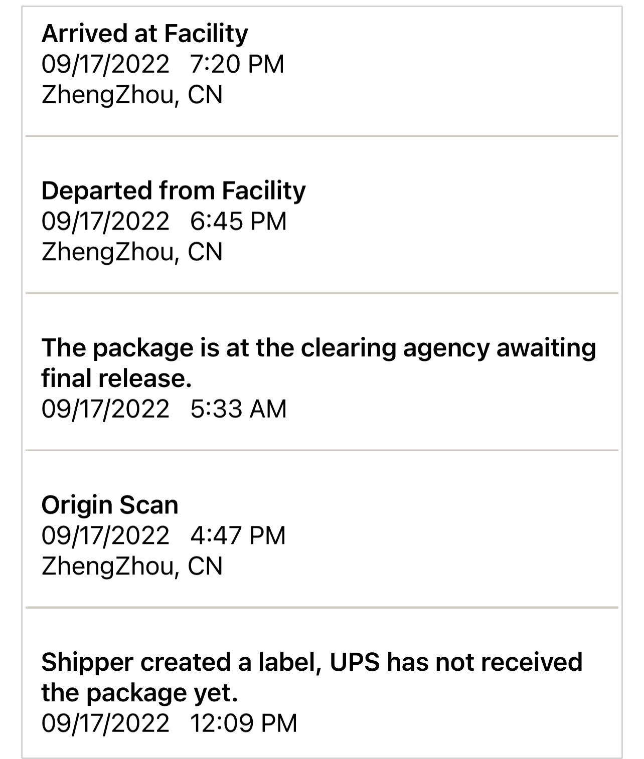Click the Departed from Facility heading
644x759 pixels.
[173, 191]
